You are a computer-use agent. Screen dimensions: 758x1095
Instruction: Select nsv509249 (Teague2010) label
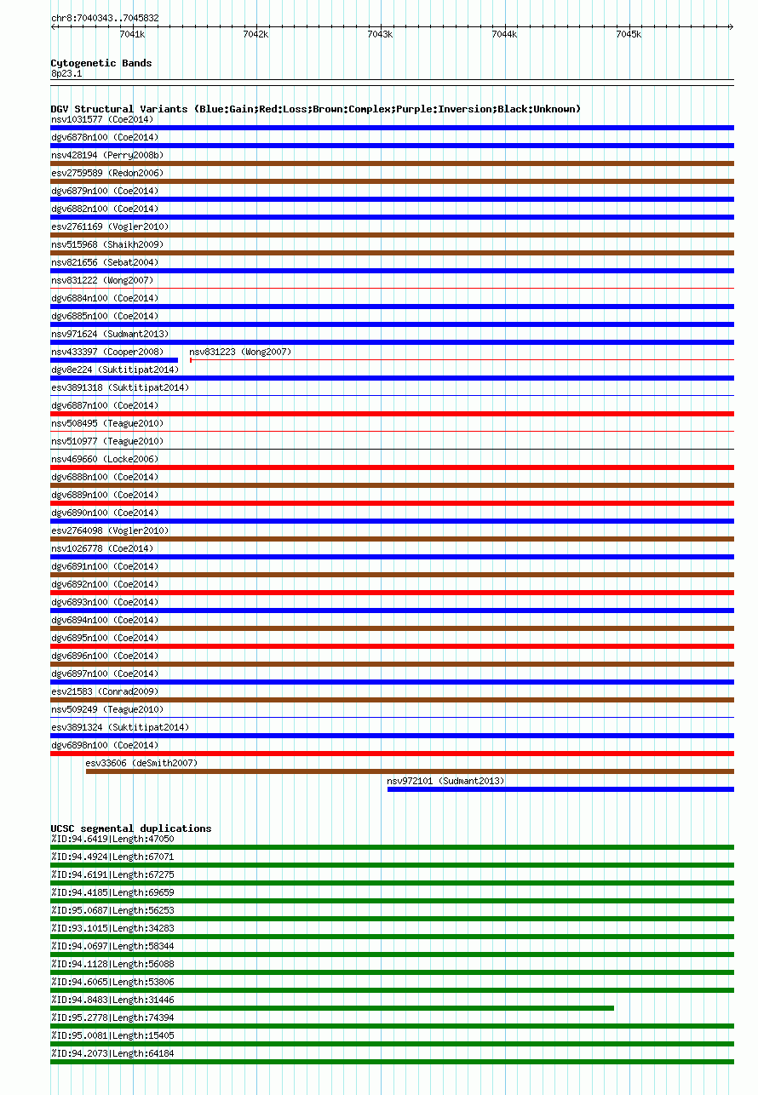click(x=107, y=709)
